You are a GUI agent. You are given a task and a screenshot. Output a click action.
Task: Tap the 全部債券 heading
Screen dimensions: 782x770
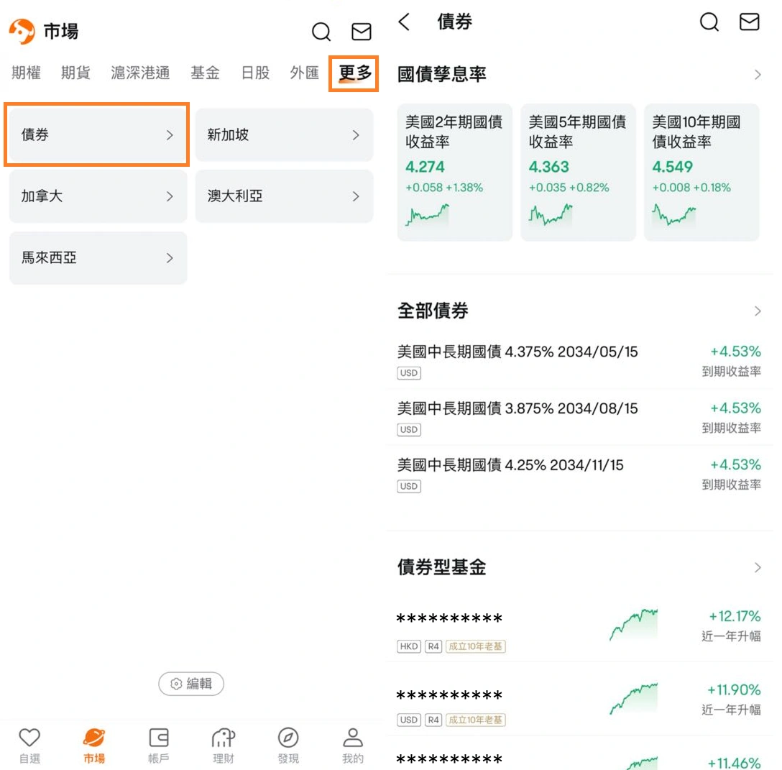click(x=433, y=311)
